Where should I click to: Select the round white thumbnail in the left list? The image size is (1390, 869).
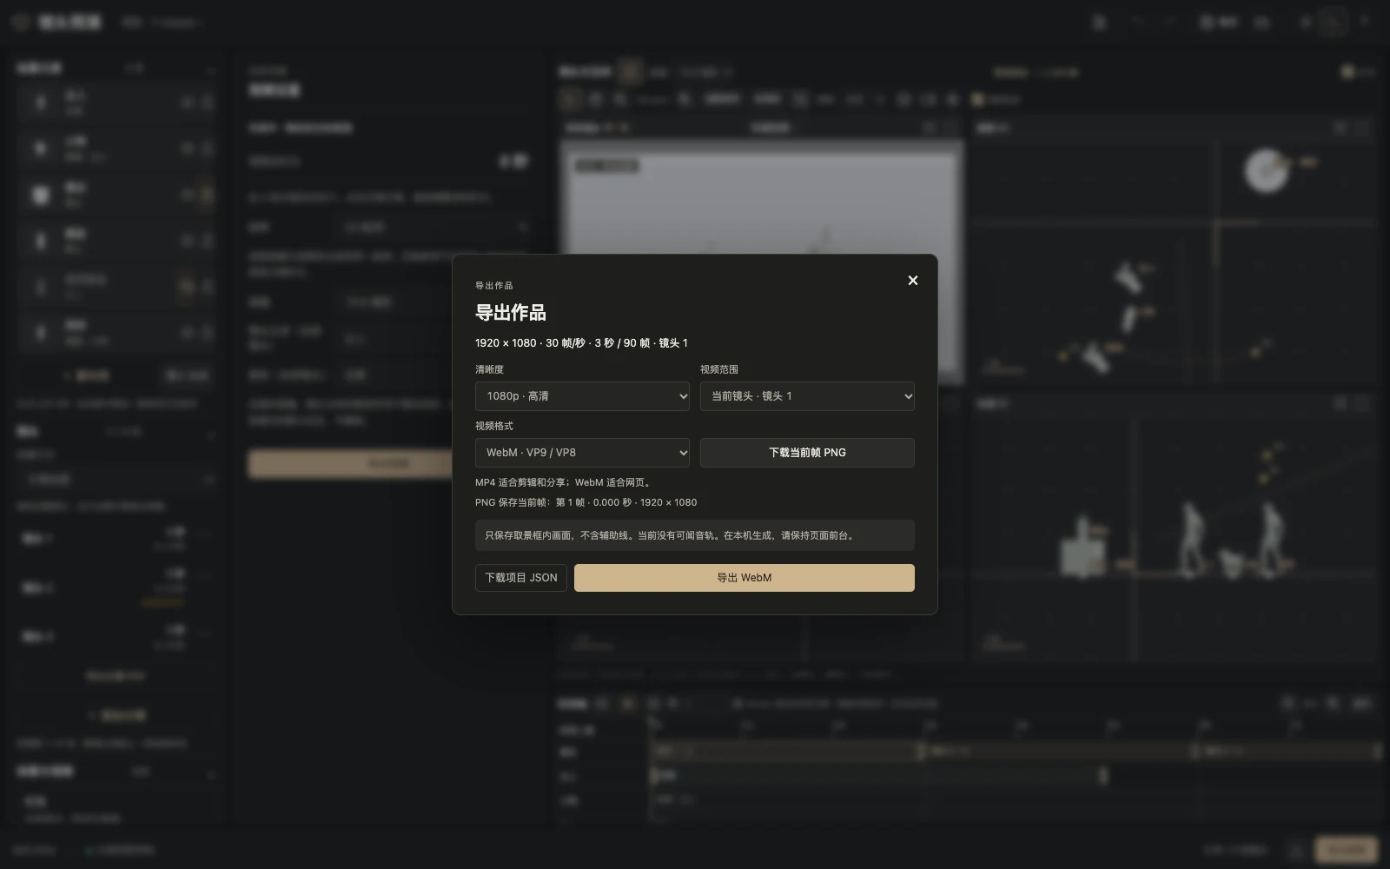[x=41, y=195]
